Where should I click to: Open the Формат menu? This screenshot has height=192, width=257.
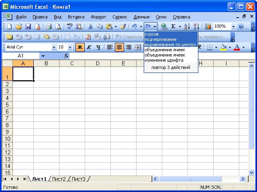pyautogui.click(x=98, y=17)
